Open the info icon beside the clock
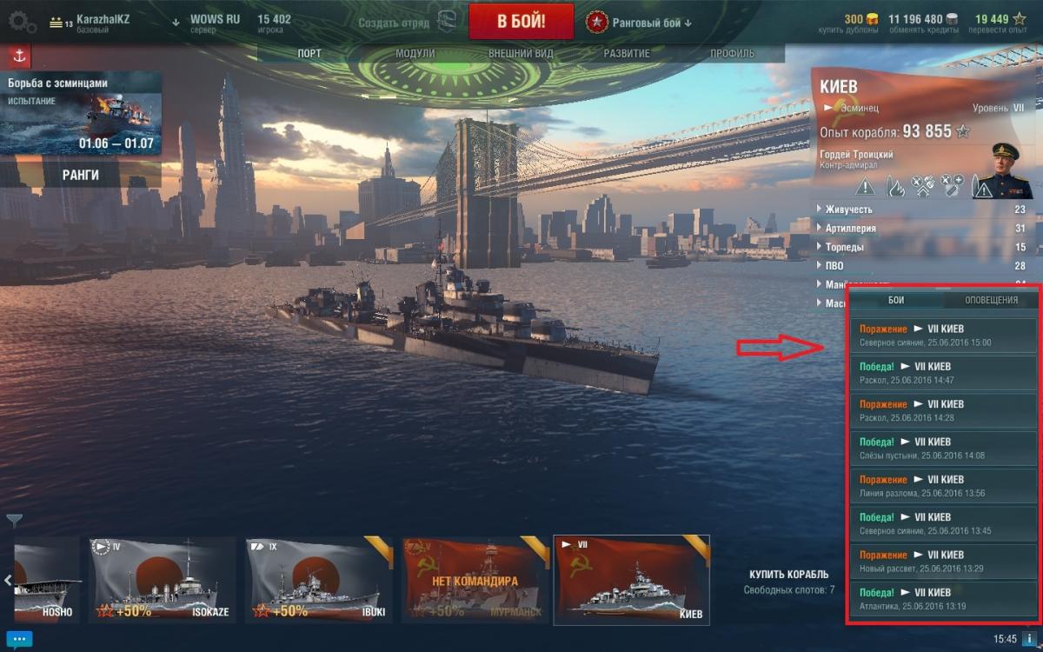The width and height of the screenshot is (1043, 652). pos(1029,639)
